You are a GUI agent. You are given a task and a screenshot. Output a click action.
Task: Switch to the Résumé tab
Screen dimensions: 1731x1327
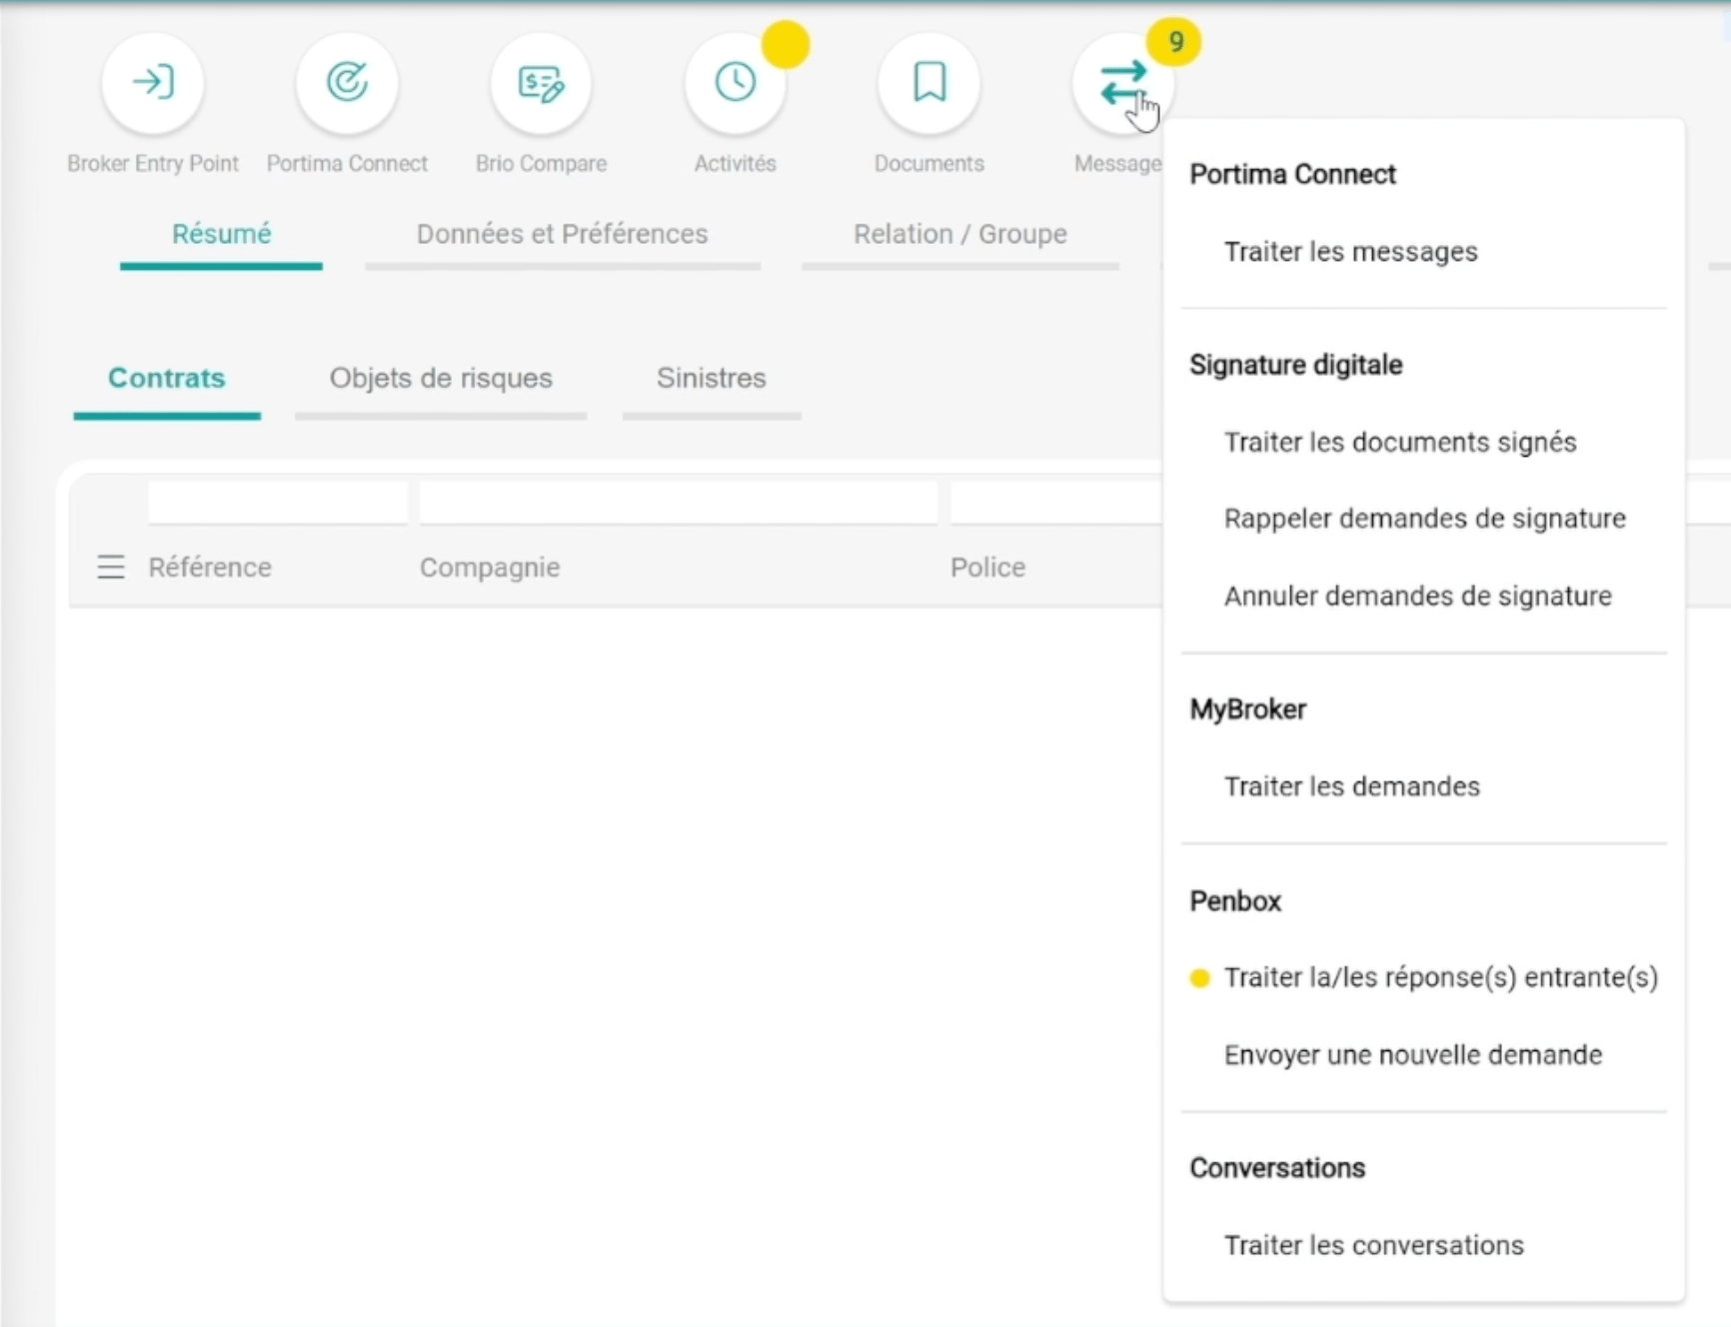(x=221, y=234)
